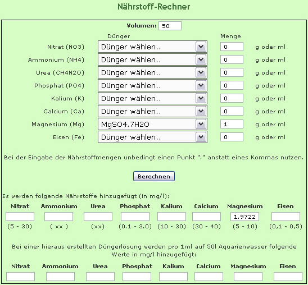Click the Magnesium Menge field containing 1

[232, 125]
